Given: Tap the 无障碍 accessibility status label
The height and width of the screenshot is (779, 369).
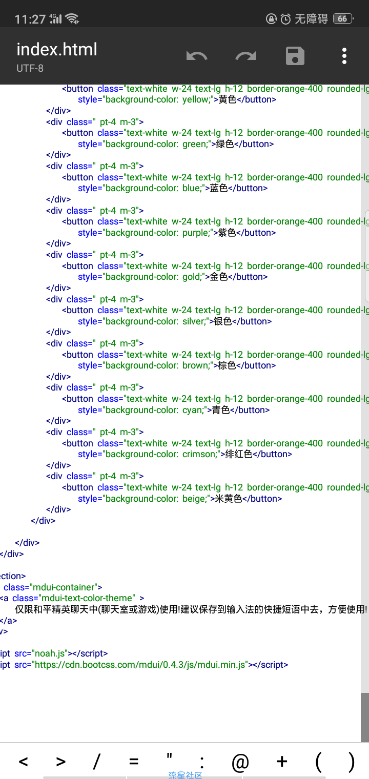Looking at the screenshot, I should [311, 19].
